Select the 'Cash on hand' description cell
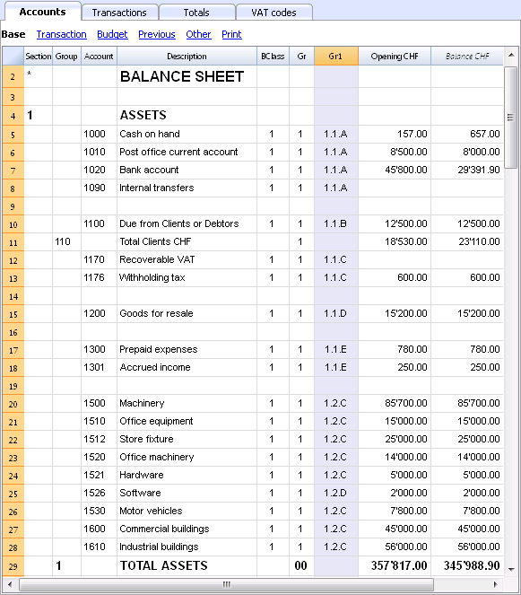The height and width of the screenshot is (595, 521). [x=187, y=134]
